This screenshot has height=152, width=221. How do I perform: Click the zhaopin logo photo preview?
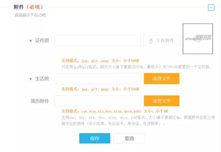pos(198,39)
